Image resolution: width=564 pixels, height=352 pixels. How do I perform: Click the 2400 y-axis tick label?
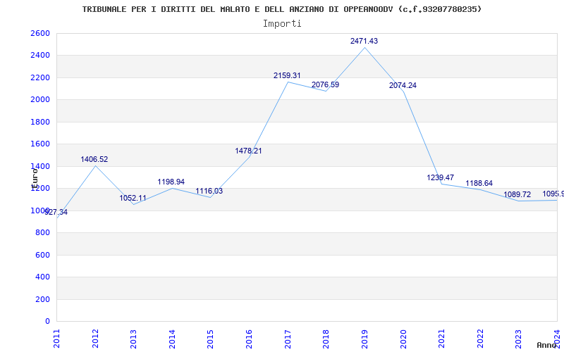(40, 56)
